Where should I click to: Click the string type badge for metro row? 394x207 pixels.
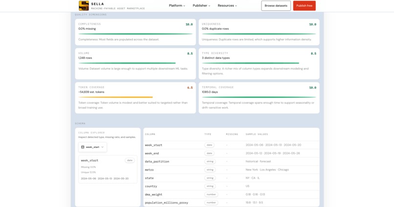(210, 169)
